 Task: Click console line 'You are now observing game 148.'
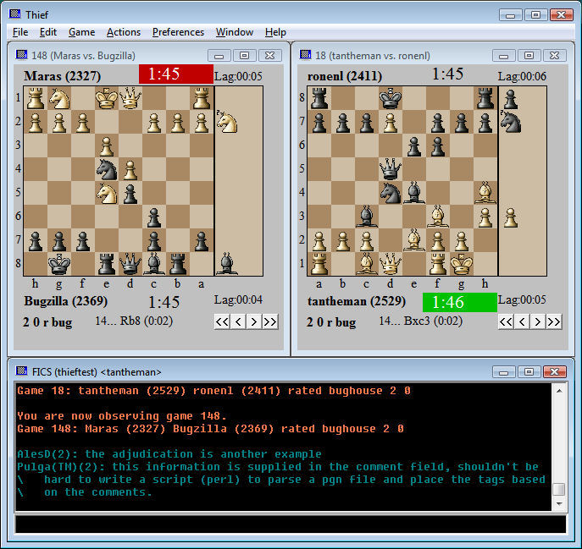(x=122, y=416)
